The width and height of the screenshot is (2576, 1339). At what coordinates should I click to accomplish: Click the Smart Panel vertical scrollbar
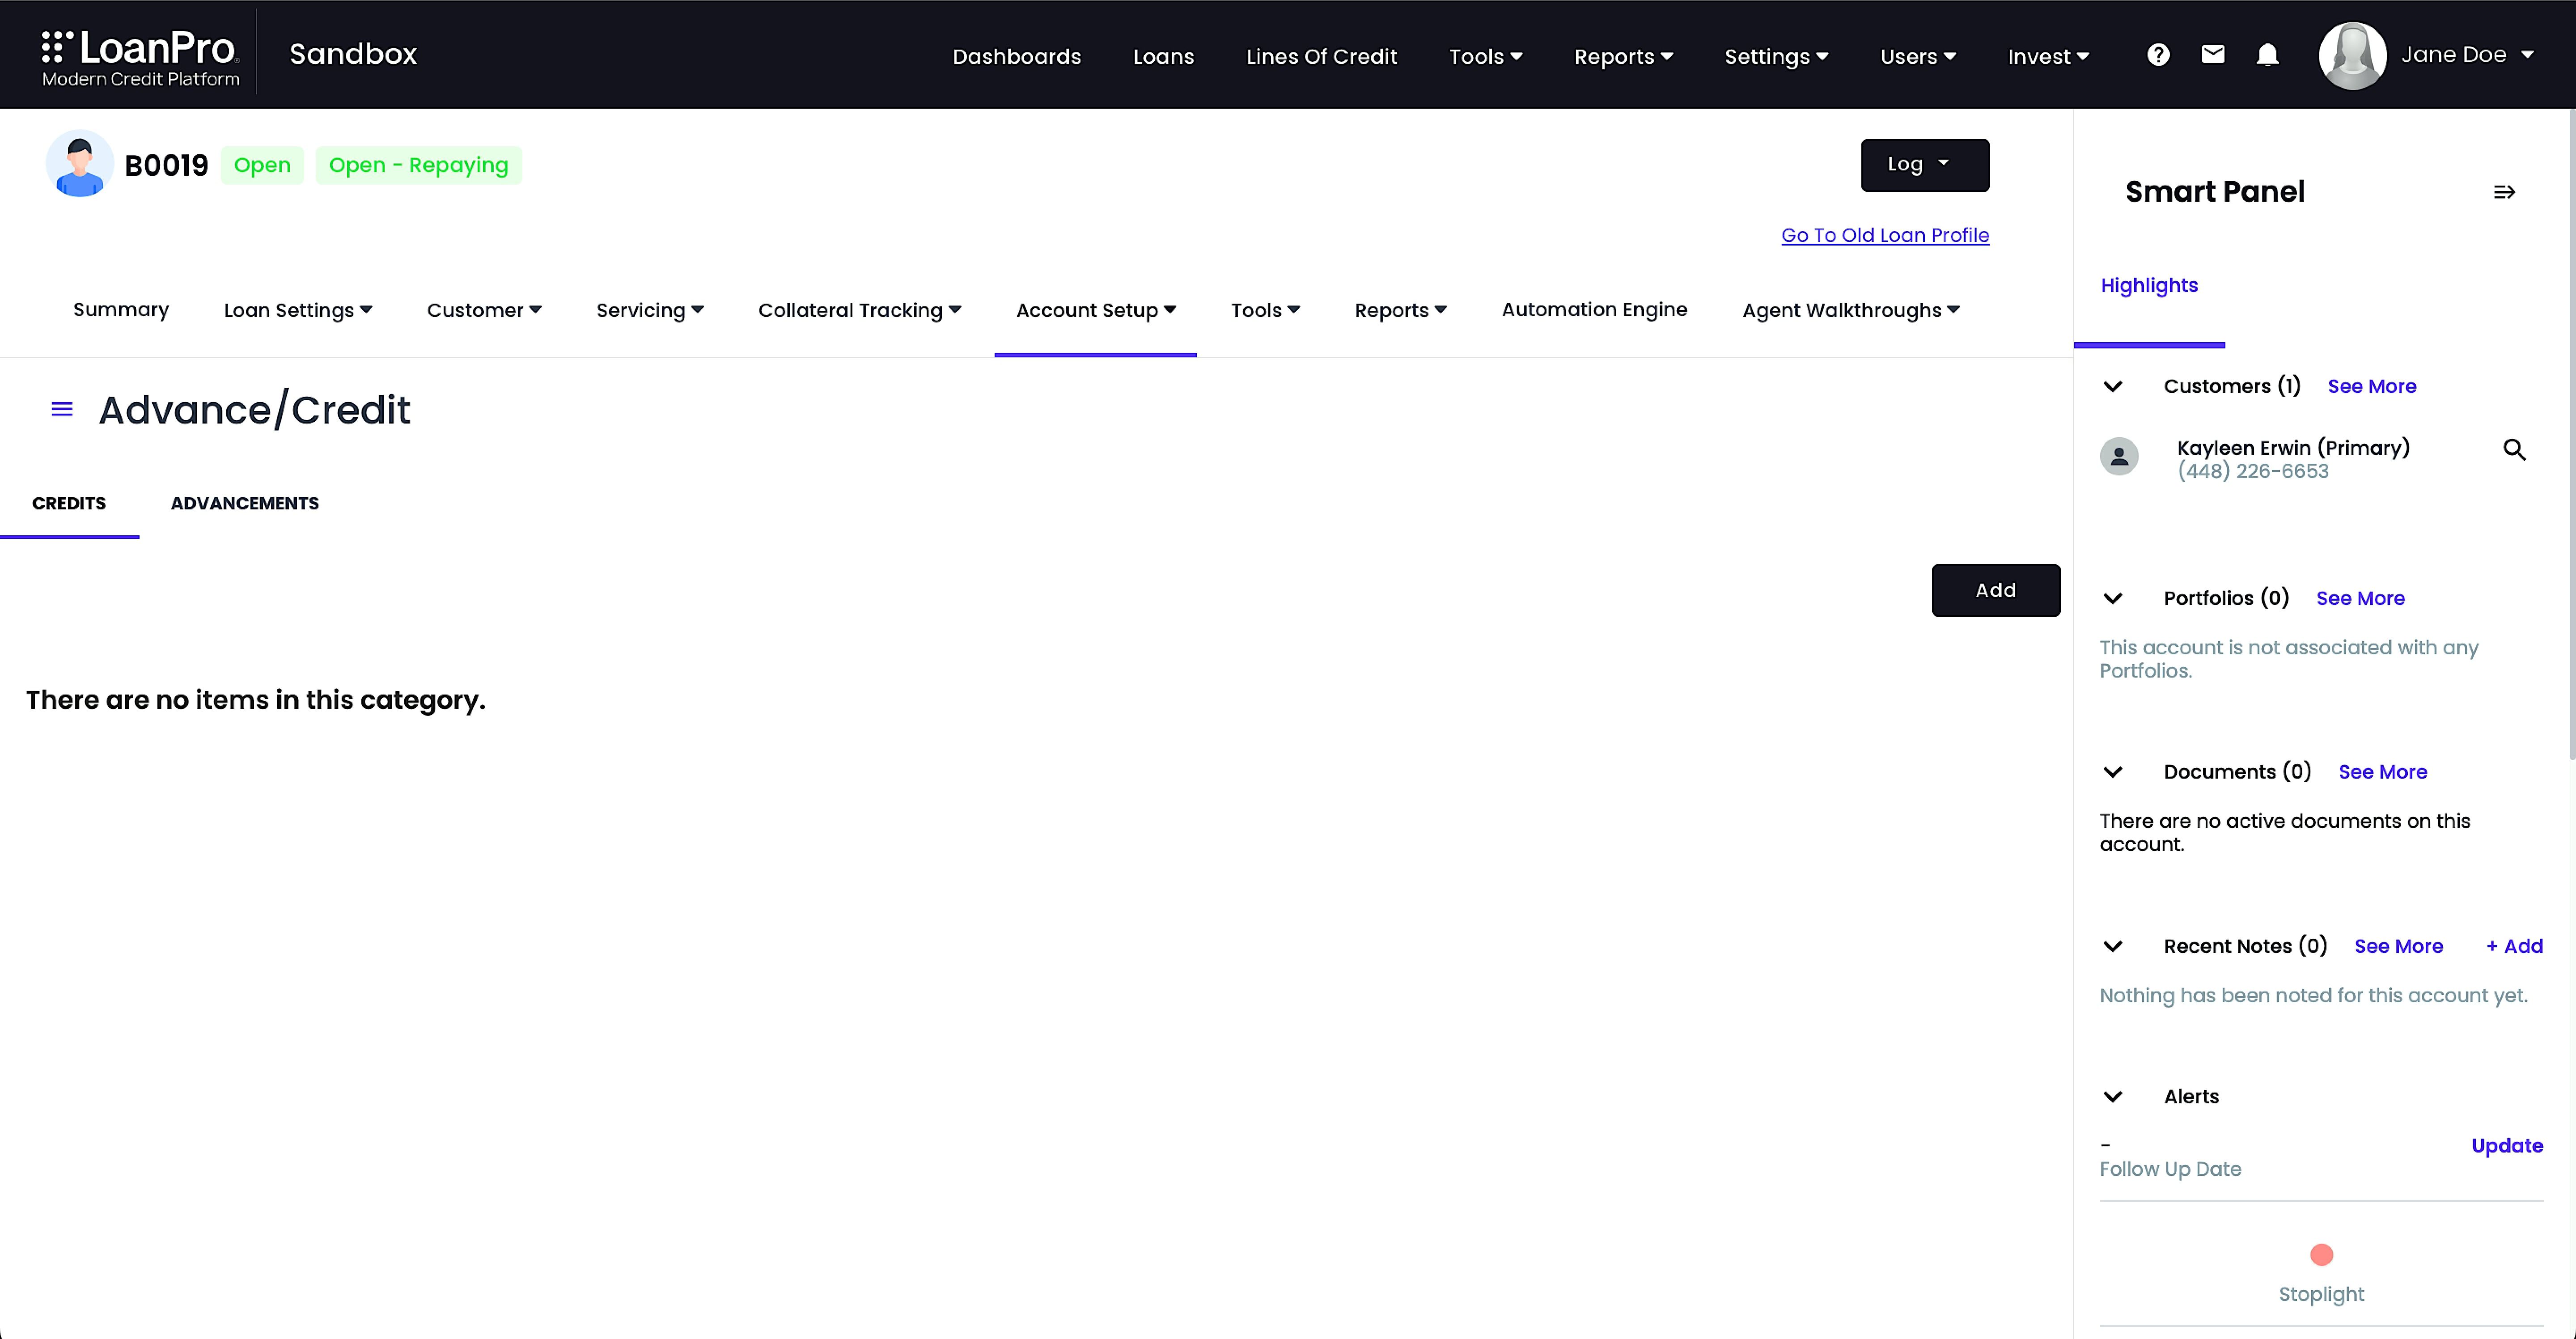coord(2571,435)
